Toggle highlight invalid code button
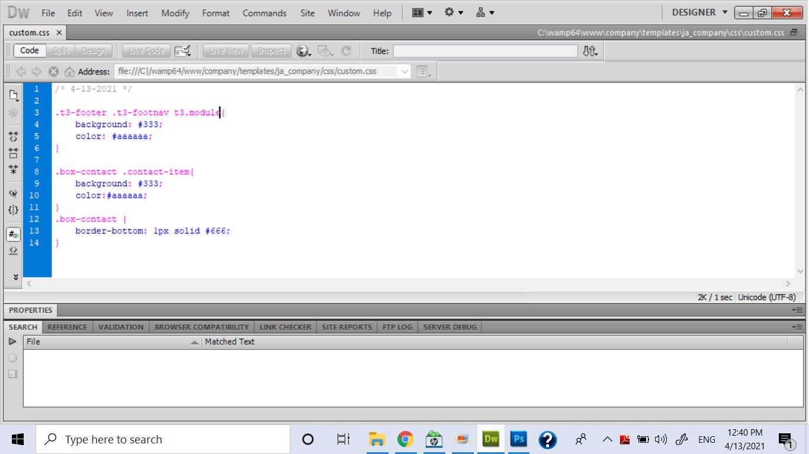Image resolution: width=809 pixels, height=454 pixels. [13, 251]
